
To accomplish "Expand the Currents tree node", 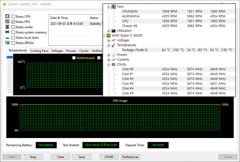I will tap(109, 60).
